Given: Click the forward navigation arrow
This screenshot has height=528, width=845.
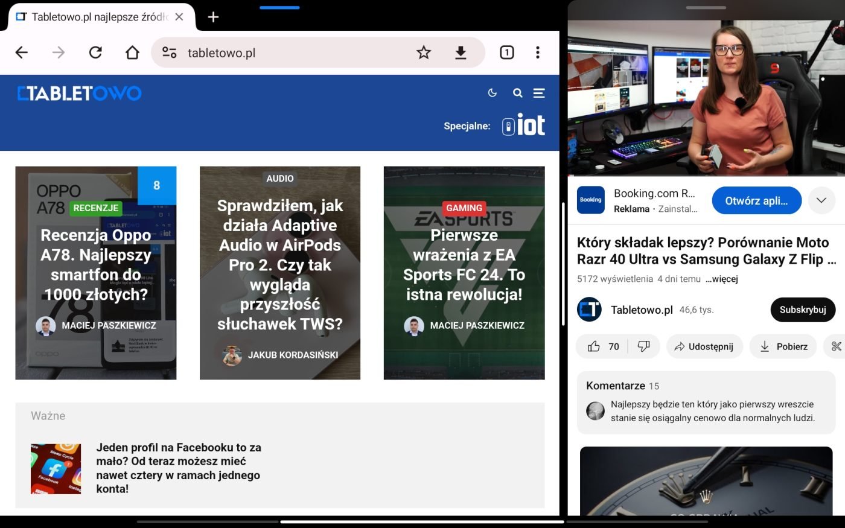Looking at the screenshot, I should pos(59,52).
